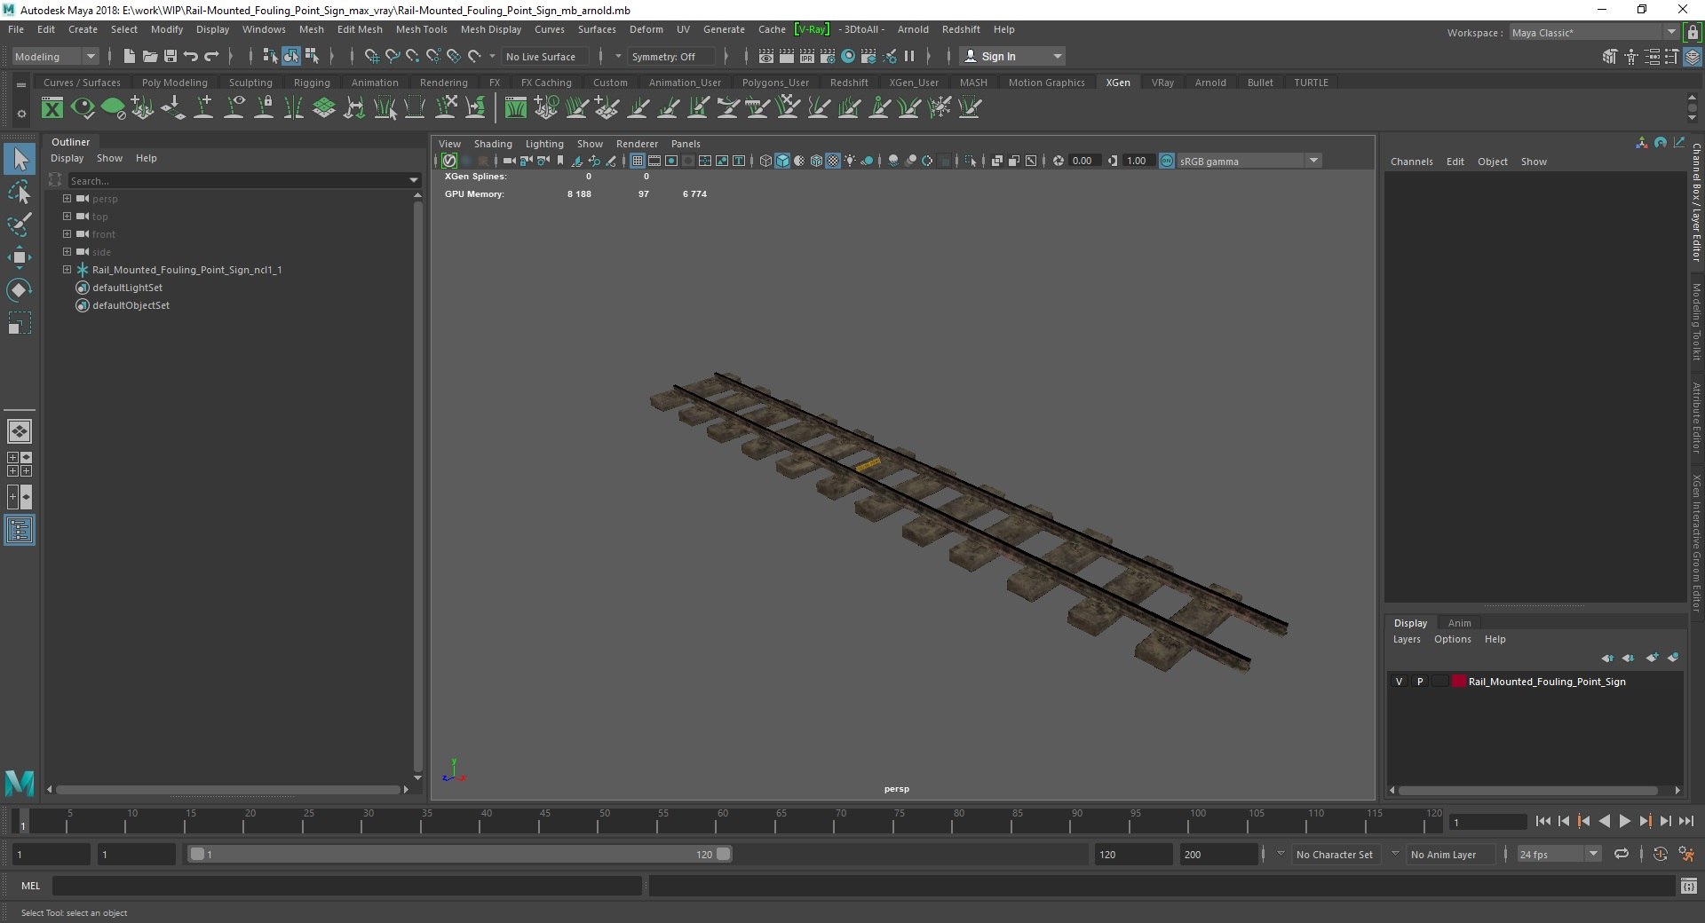Expand the persp camera node
This screenshot has width=1705, height=923.
pos(67,199)
